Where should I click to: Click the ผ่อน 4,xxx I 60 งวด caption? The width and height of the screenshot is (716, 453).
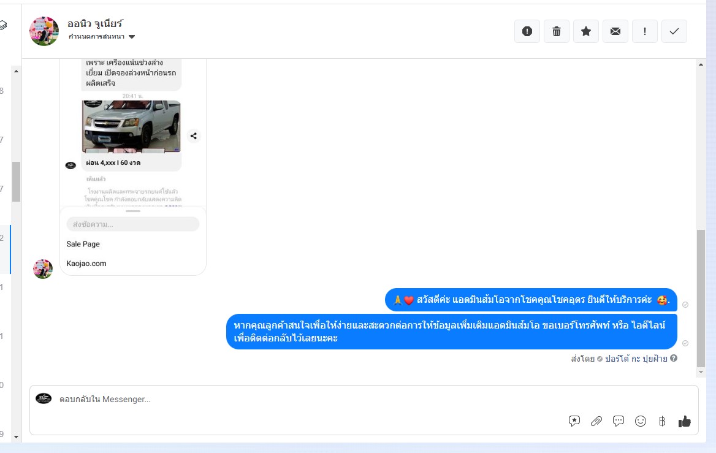(113, 162)
